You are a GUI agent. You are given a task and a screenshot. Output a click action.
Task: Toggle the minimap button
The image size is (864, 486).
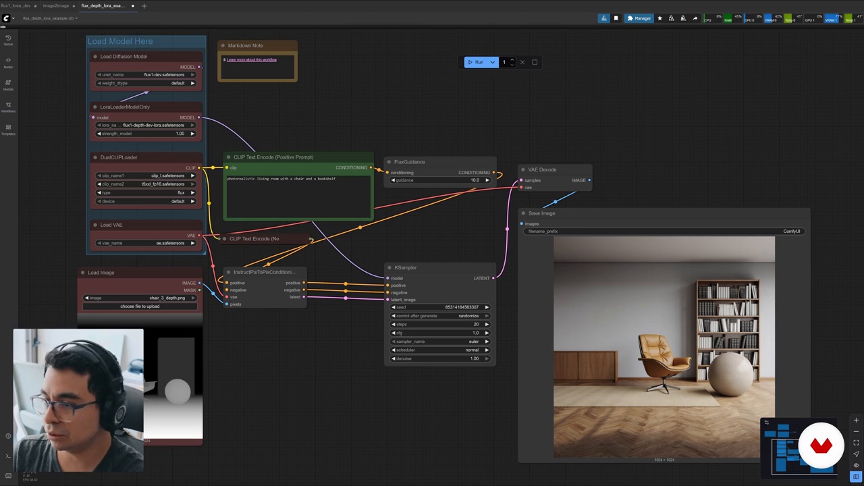coord(856,477)
